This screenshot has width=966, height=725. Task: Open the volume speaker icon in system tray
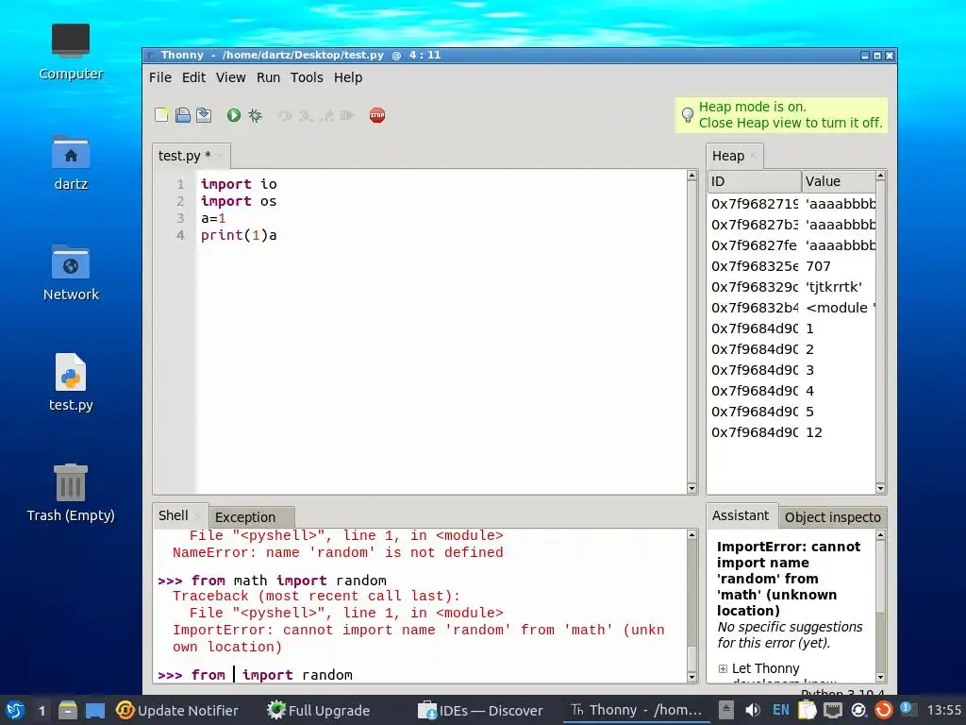pyautogui.click(x=752, y=710)
